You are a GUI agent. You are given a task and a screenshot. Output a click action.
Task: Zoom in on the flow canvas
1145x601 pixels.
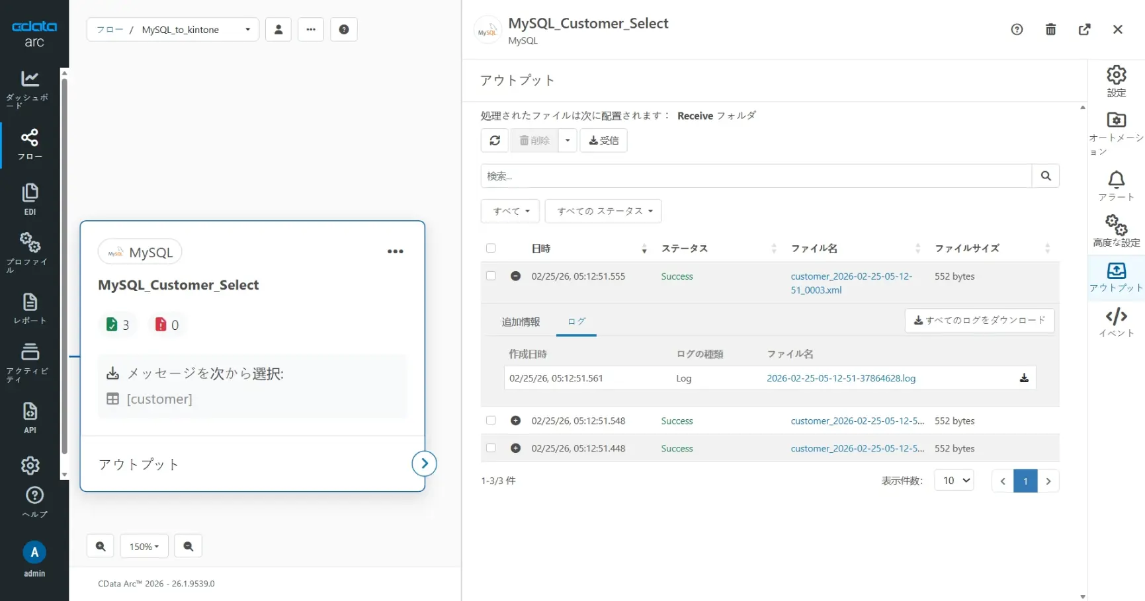click(x=101, y=546)
